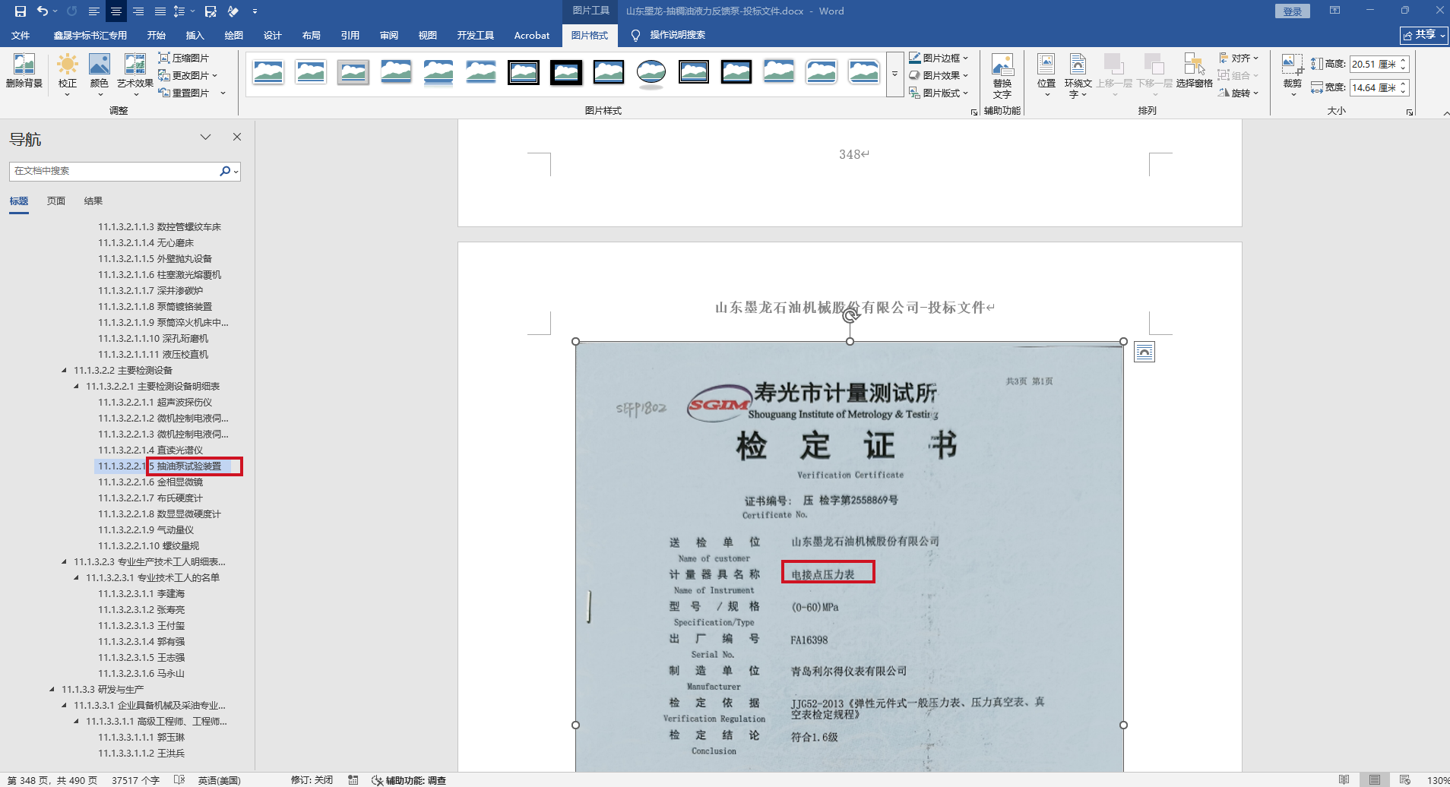The image size is (1450, 787).
Task: Collapse the 11.1.3.3 研发与生产 heading
Action: pos(52,690)
